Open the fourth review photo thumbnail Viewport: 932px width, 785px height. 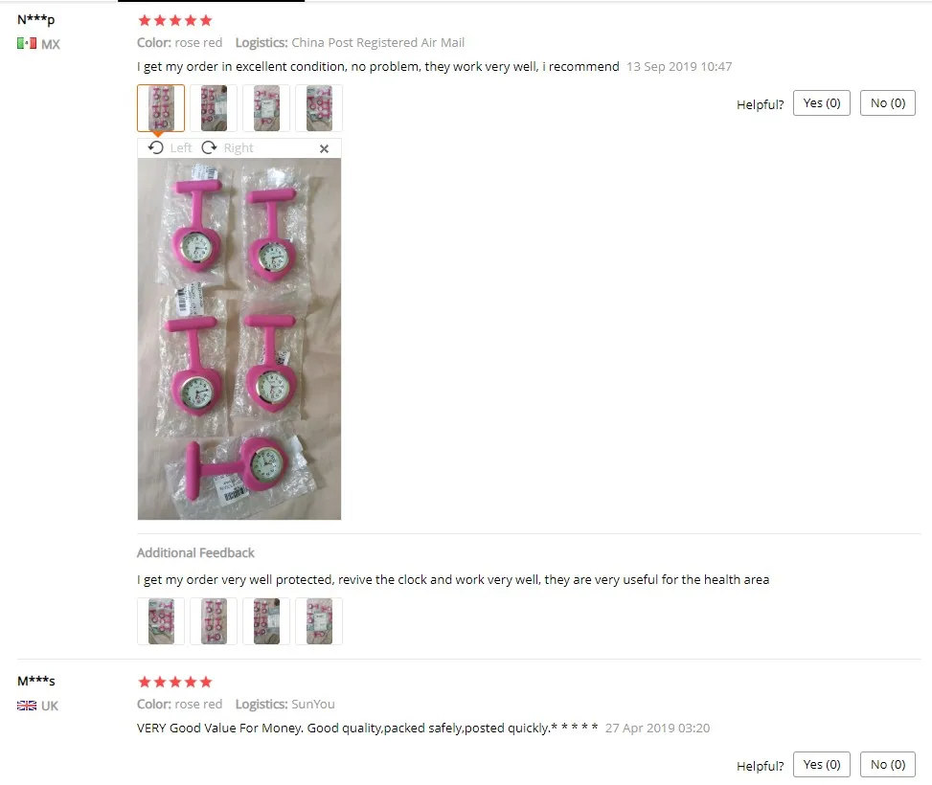(x=319, y=108)
